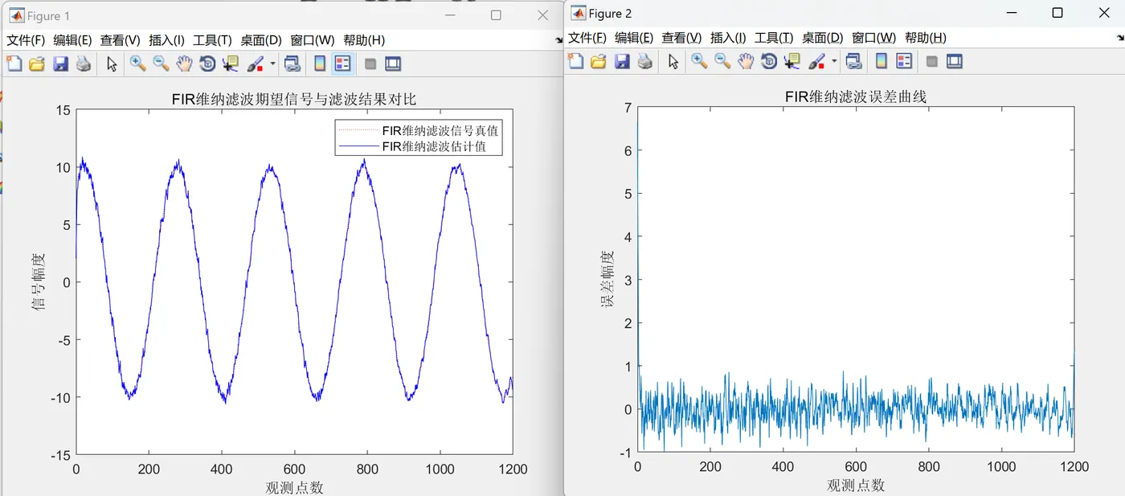
Task: Select Brush data tool in Figure 1
Action: point(256,64)
